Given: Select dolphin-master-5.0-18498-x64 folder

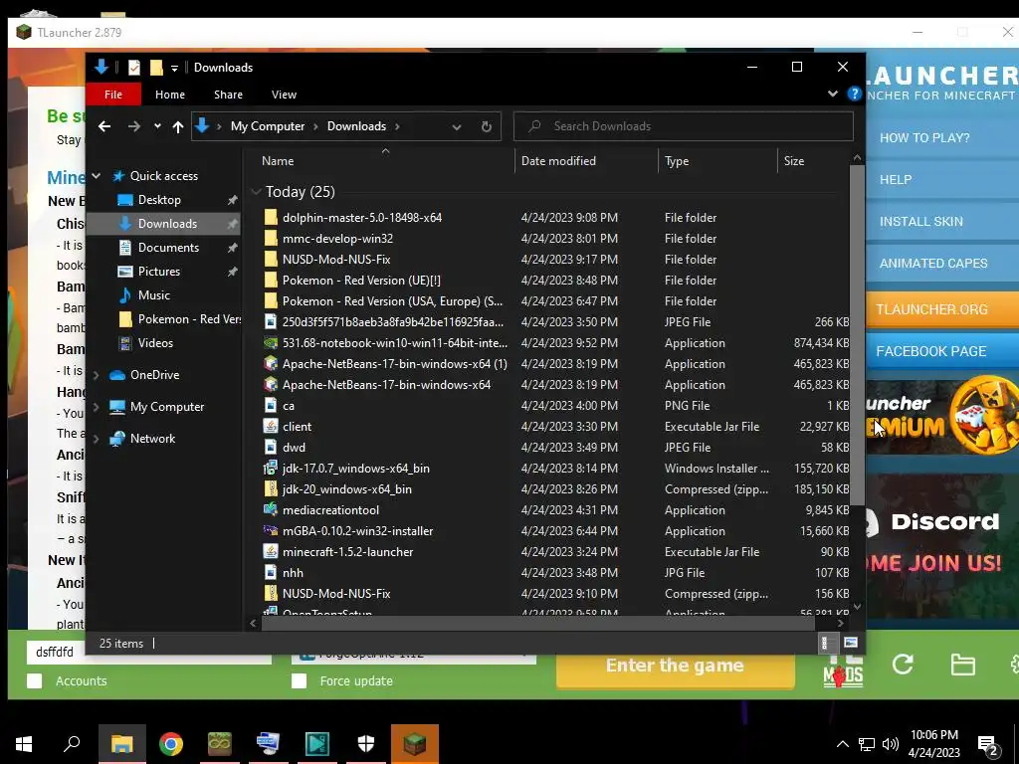Looking at the screenshot, I should tap(361, 218).
